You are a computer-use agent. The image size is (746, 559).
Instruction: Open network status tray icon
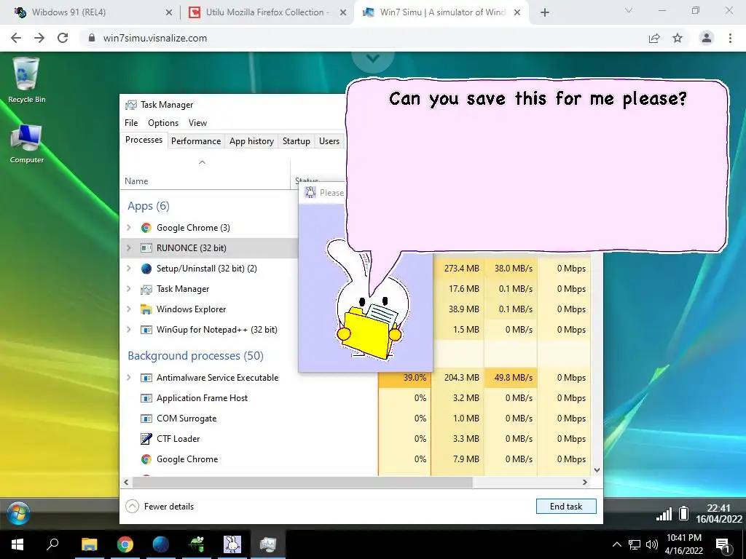click(635, 544)
